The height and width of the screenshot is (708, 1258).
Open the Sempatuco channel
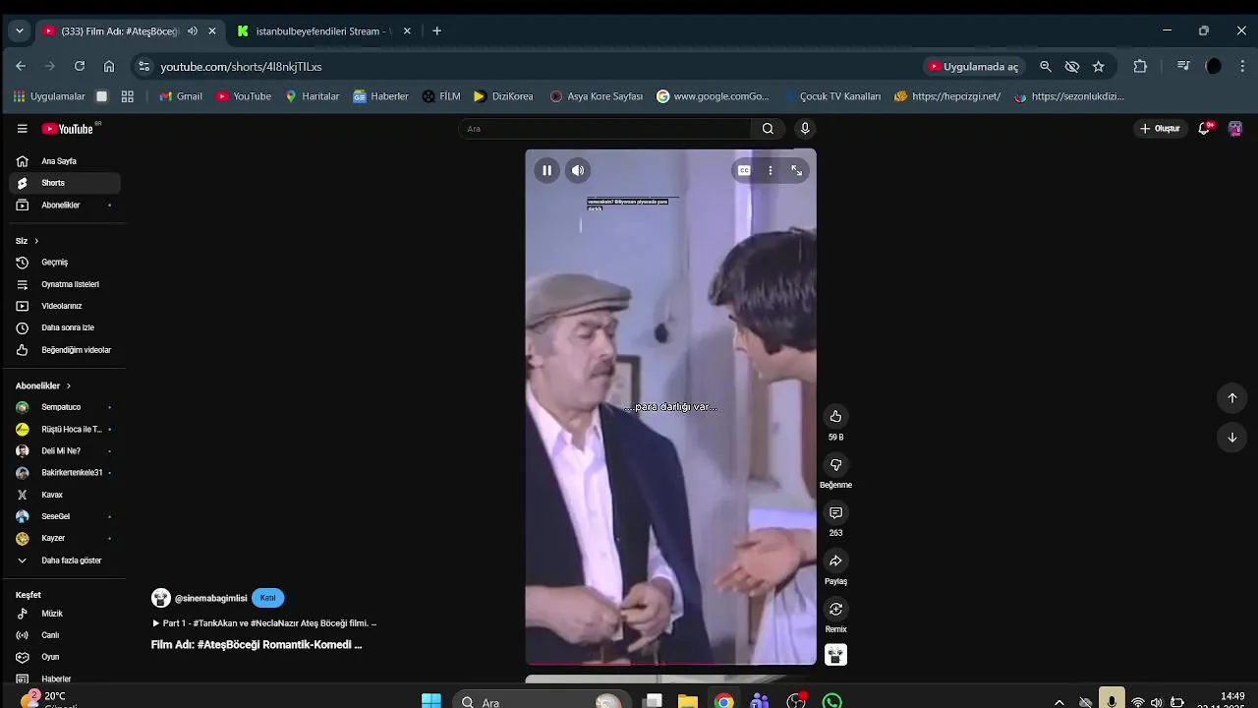65,407
